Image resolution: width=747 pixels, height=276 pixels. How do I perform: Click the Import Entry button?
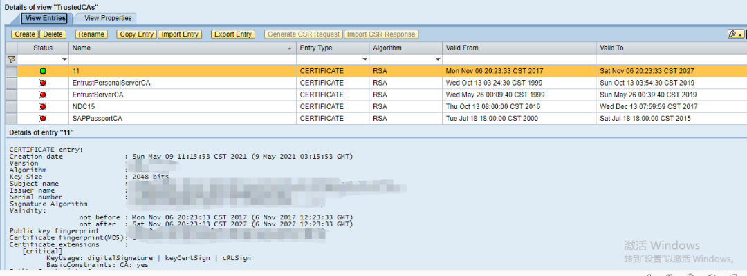coord(180,34)
